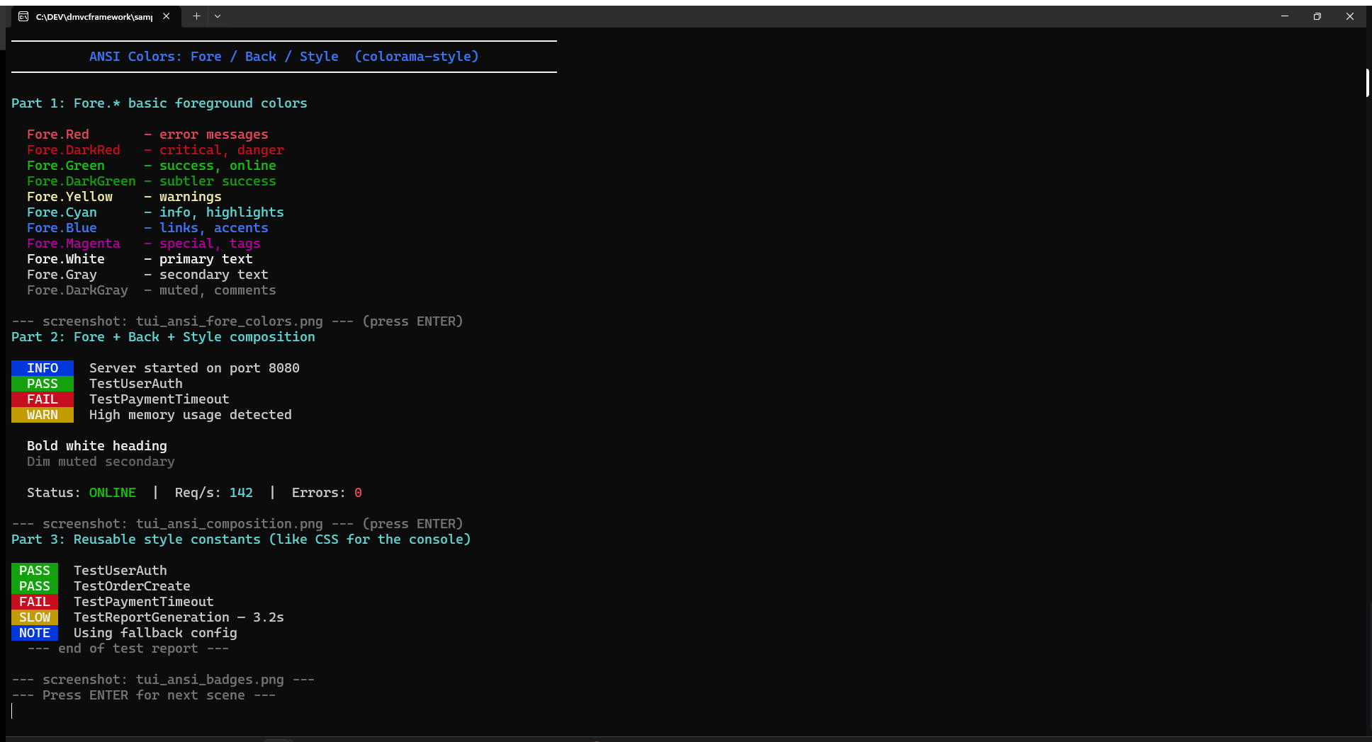Viewport: 1372px width, 742px height.
Task: Maximize the terminal window
Action: point(1317,16)
